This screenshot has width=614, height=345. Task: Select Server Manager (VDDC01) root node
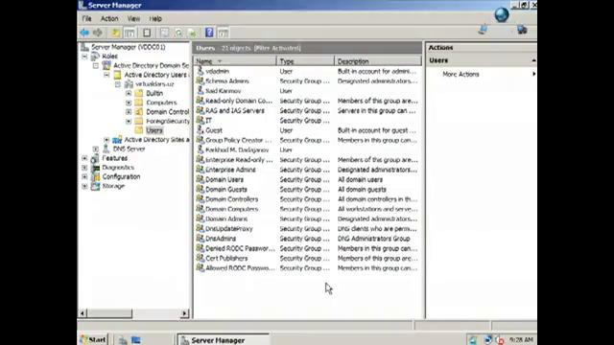(128, 47)
